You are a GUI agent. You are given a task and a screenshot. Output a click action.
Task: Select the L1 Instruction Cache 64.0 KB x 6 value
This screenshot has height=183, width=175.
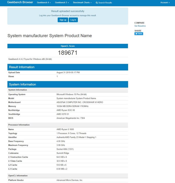(x=62, y=157)
